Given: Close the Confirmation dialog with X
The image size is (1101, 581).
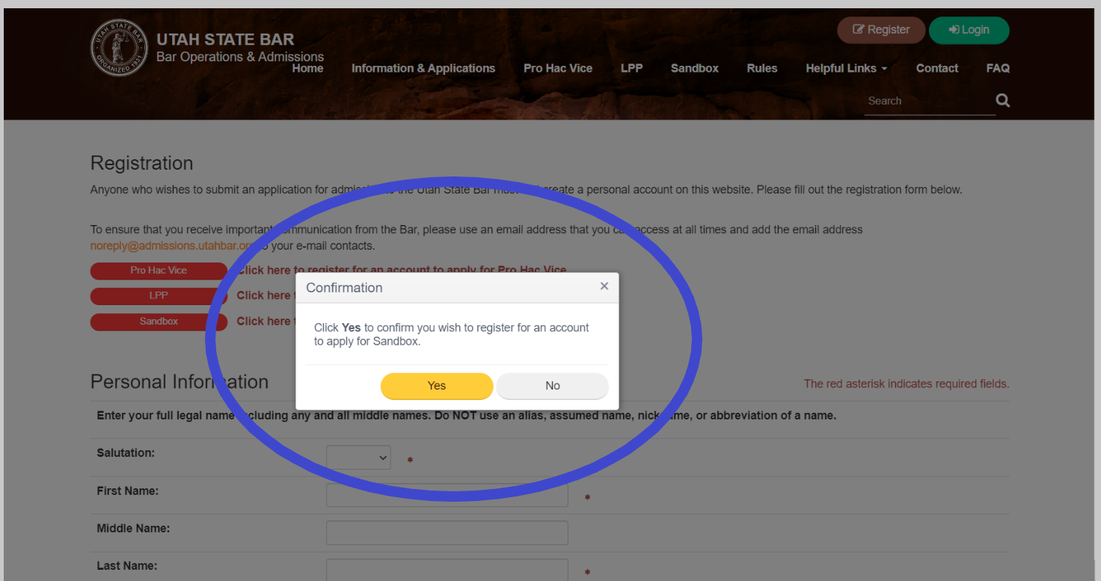Looking at the screenshot, I should 604,286.
